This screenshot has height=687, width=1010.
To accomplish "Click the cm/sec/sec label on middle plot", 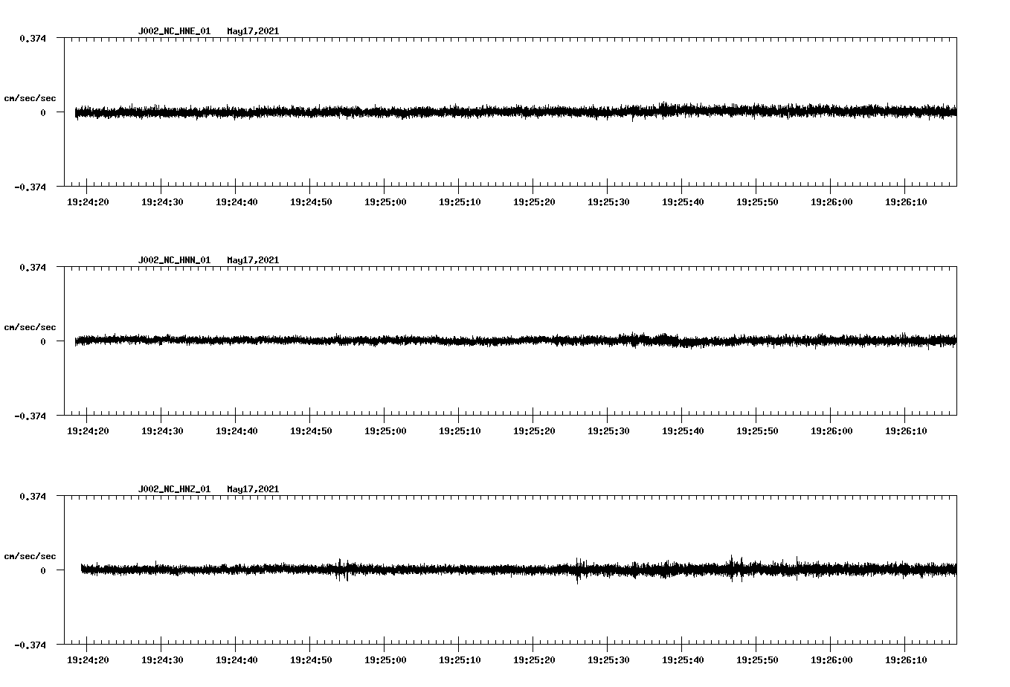I will tap(30, 326).
